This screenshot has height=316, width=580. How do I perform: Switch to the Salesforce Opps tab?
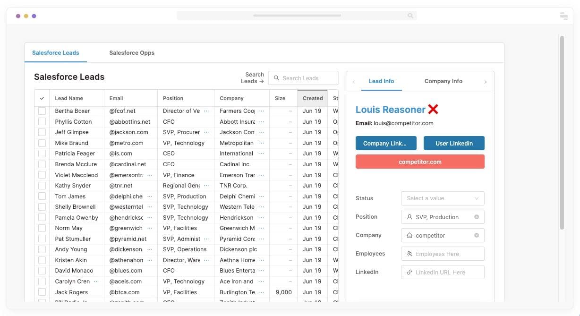point(132,53)
